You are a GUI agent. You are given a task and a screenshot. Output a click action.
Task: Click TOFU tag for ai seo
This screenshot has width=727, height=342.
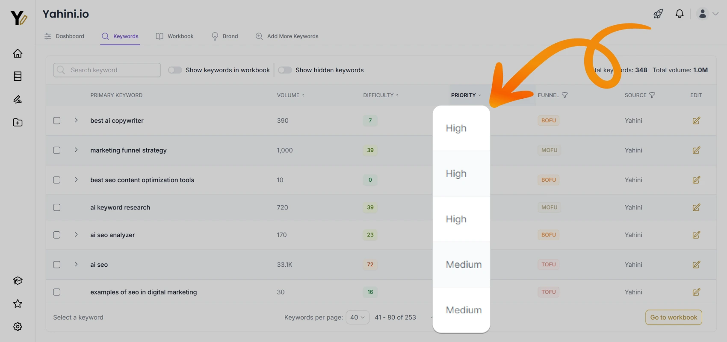coord(549,265)
